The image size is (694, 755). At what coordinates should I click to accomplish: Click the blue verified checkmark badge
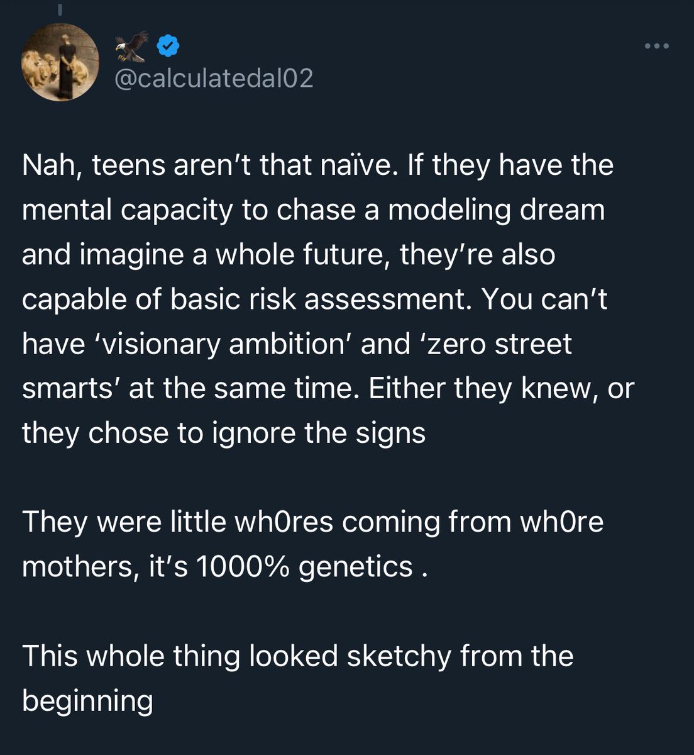[x=167, y=45]
